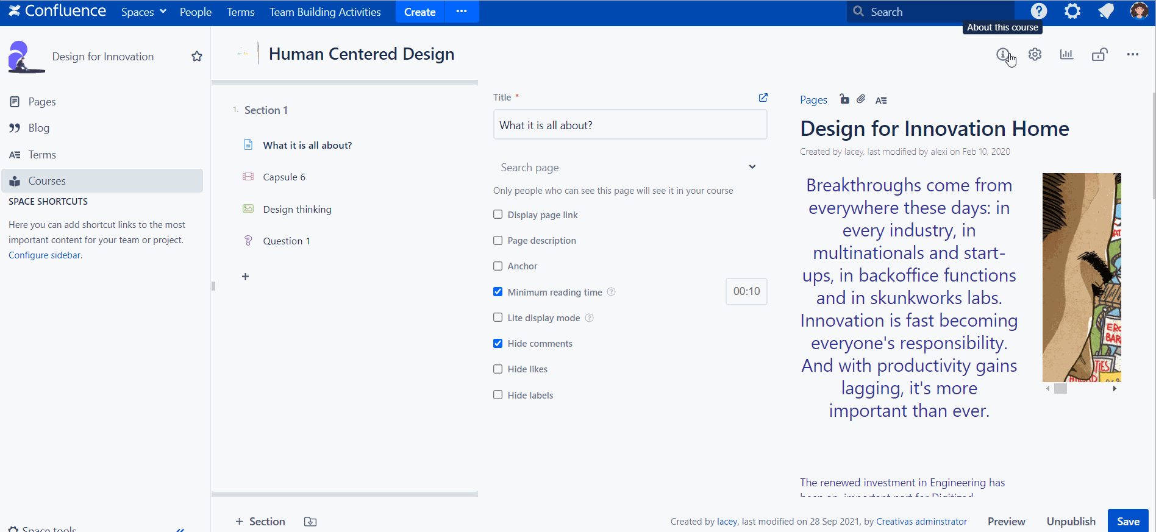This screenshot has height=532, width=1156.
Task: Open page in new window icon
Action: (x=763, y=98)
